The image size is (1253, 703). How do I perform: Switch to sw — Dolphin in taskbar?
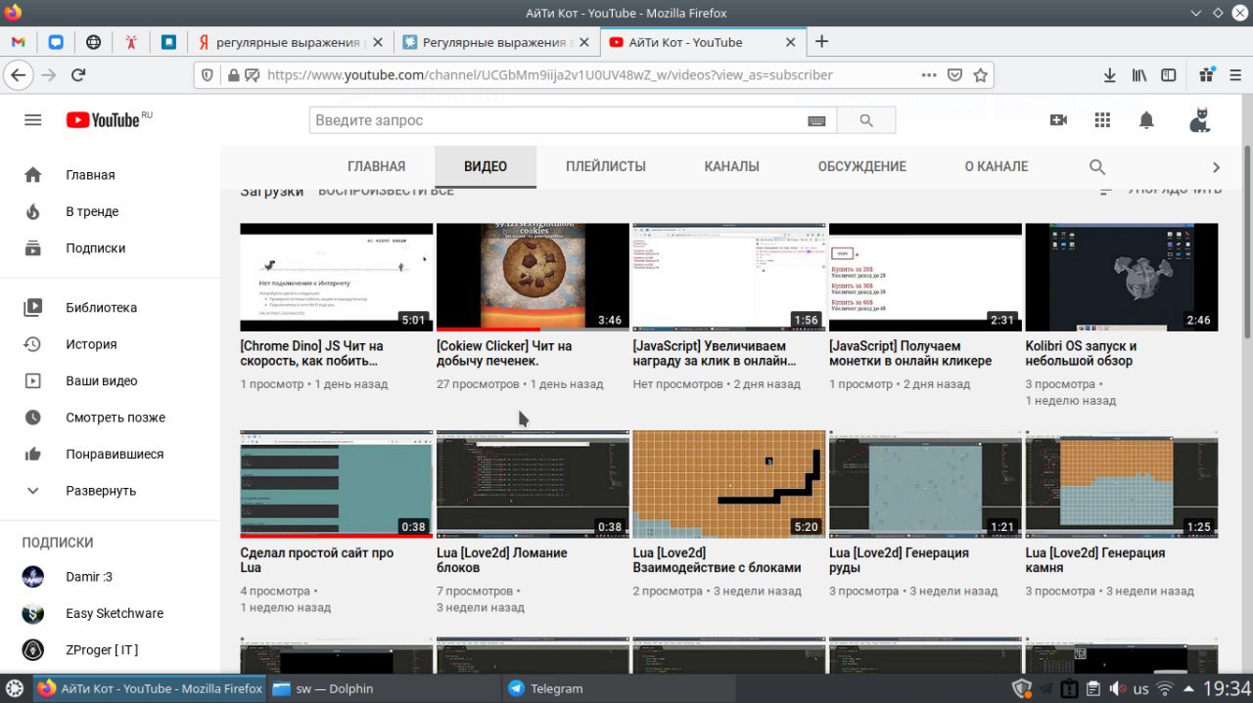(383, 688)
